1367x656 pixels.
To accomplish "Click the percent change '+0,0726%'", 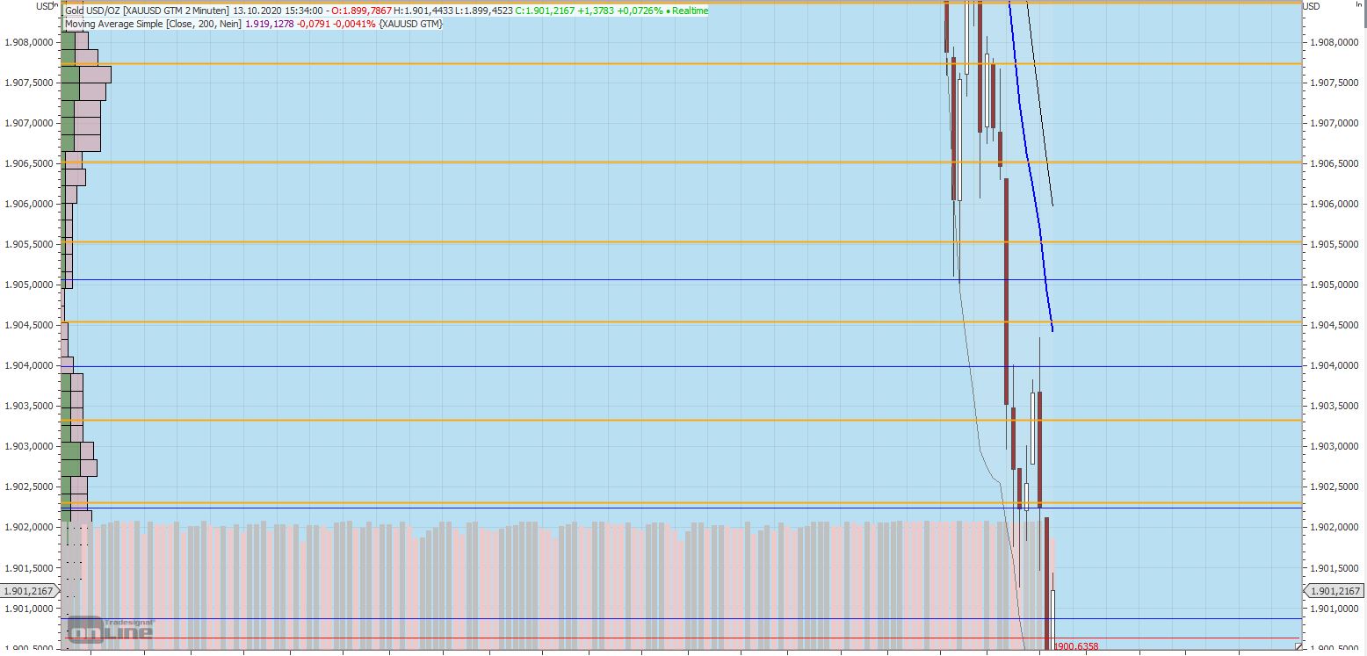I will point(640,11).
